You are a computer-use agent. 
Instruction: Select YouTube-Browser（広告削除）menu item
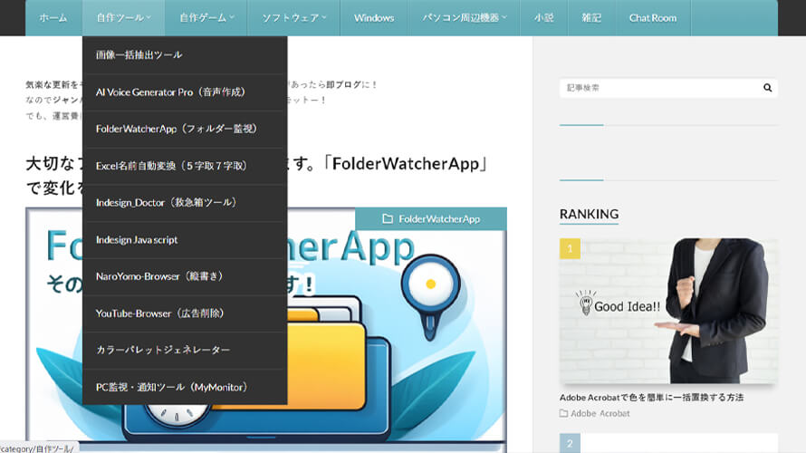[159, 313]
